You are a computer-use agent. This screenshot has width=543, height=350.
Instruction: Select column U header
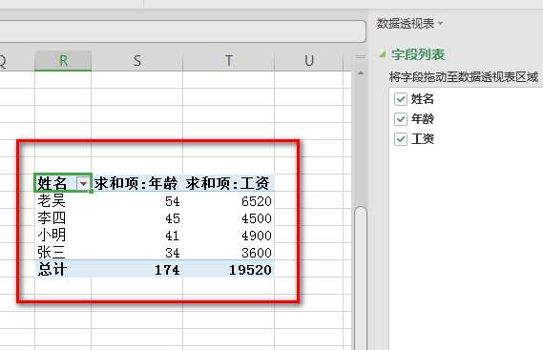pos(309,61)
